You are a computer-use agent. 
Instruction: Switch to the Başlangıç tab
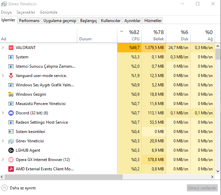[x=89, y=21]
